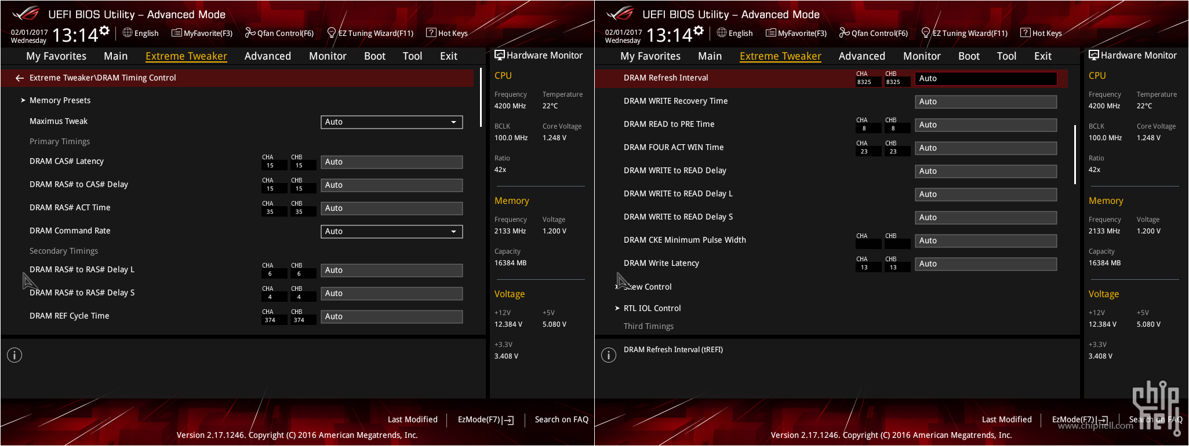Open the settings gear beside the right window clock
The height and width of the screenshot is (446, 1189).
699,31
